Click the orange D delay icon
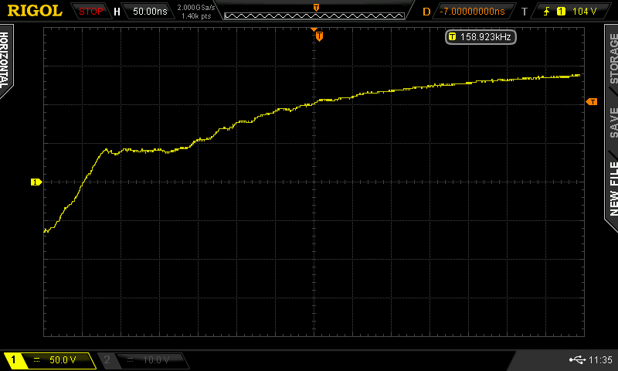 (x=426, y=12)
